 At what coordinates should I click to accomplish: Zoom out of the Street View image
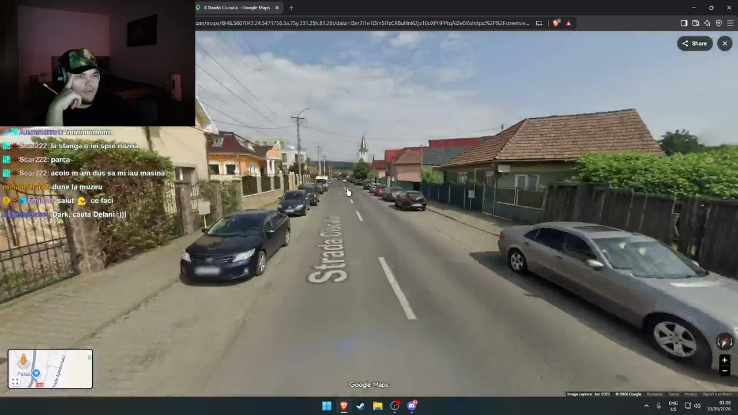pos(725,371)
